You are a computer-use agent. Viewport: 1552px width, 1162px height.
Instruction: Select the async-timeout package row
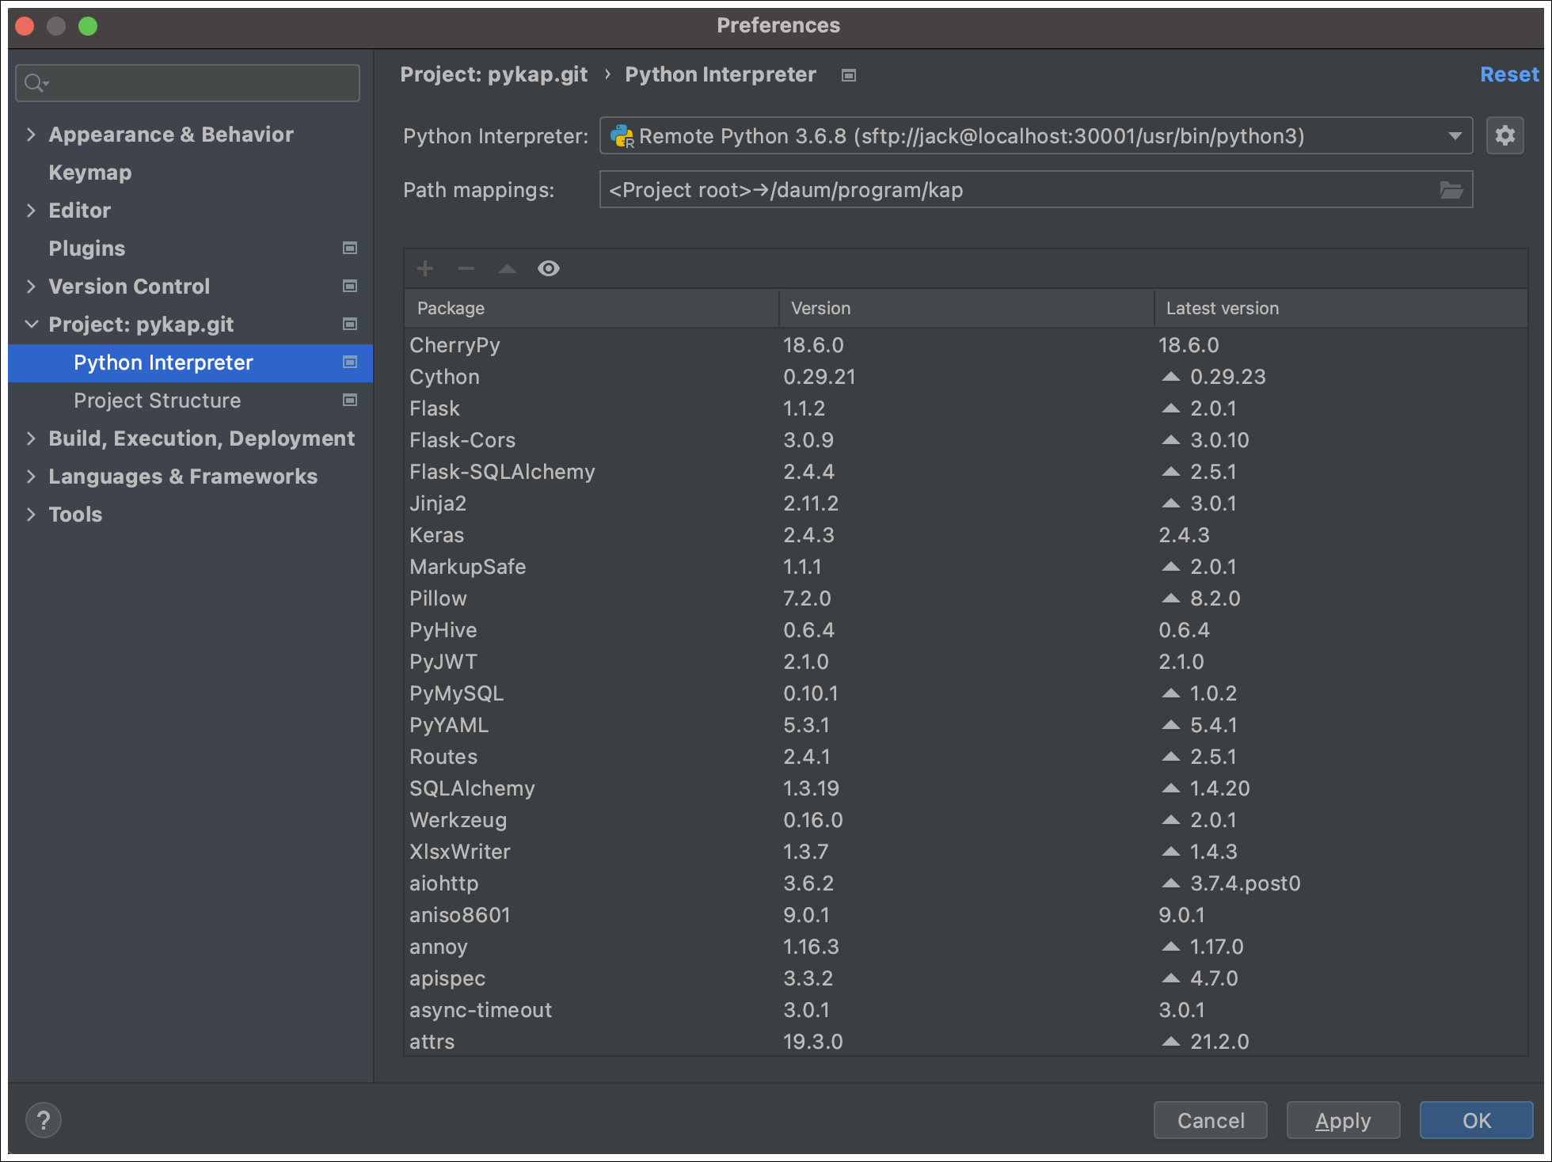[x=965, y=1010]
